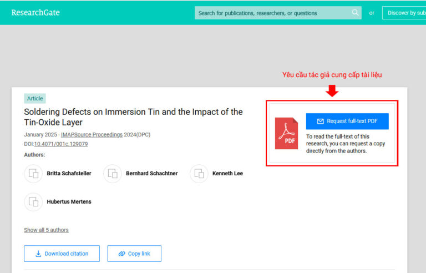The width and height of the screenshot is (426, 273).
Task: Click the Authors: label
Action: click(34, 155)
